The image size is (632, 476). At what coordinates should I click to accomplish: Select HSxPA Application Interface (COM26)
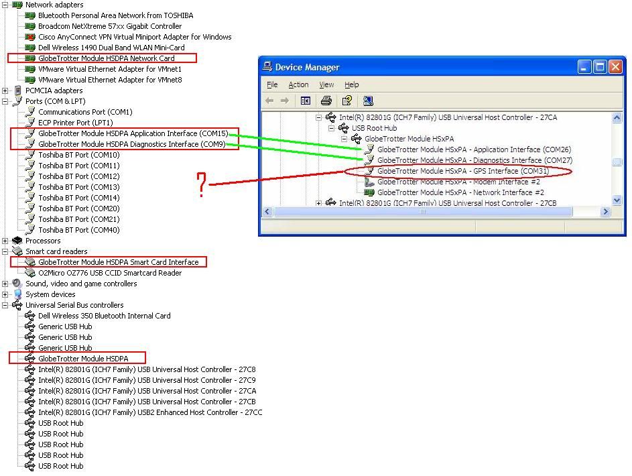474,150
